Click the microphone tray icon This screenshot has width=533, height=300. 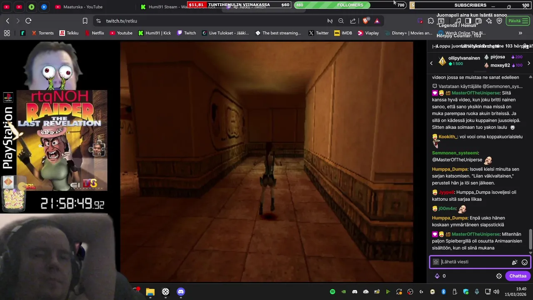pyautogui.click(x=477, y=292)
